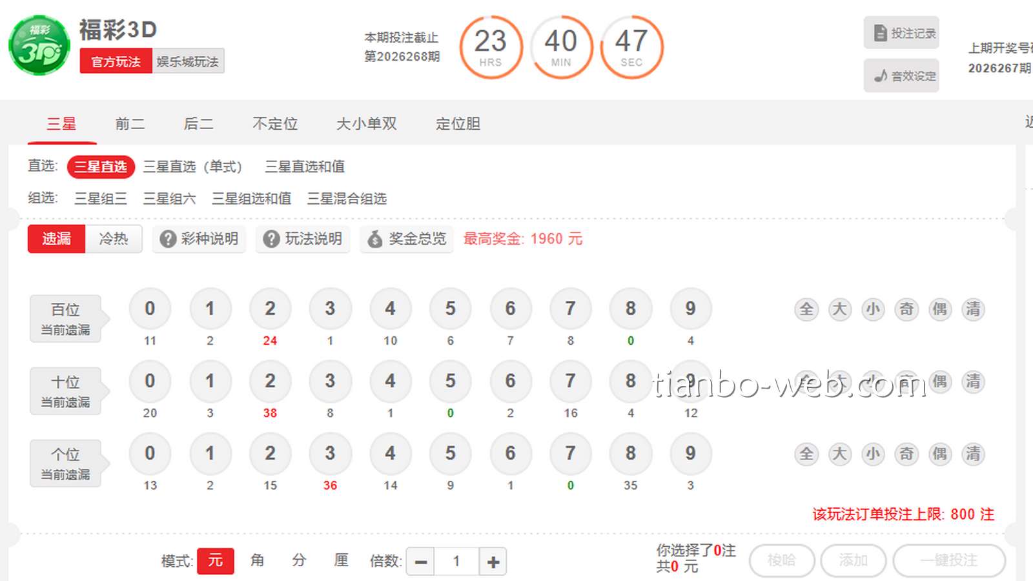This screenshot has height=581, width=1033.
Task: Select 角 betting mode
Action: (x=257, y=560)
